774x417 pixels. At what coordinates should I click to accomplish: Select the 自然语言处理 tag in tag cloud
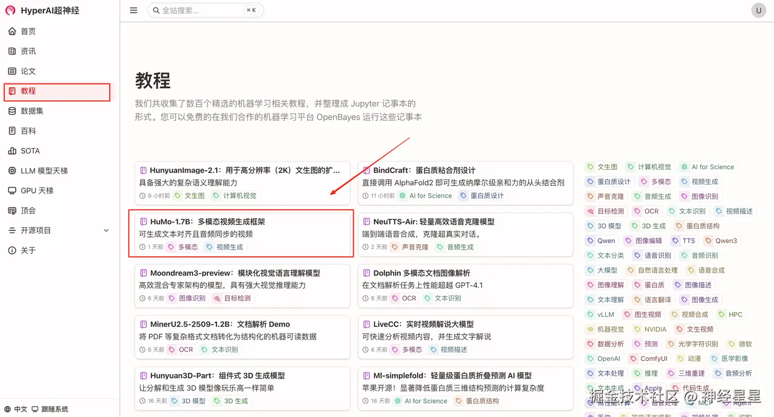pos(652,270)
